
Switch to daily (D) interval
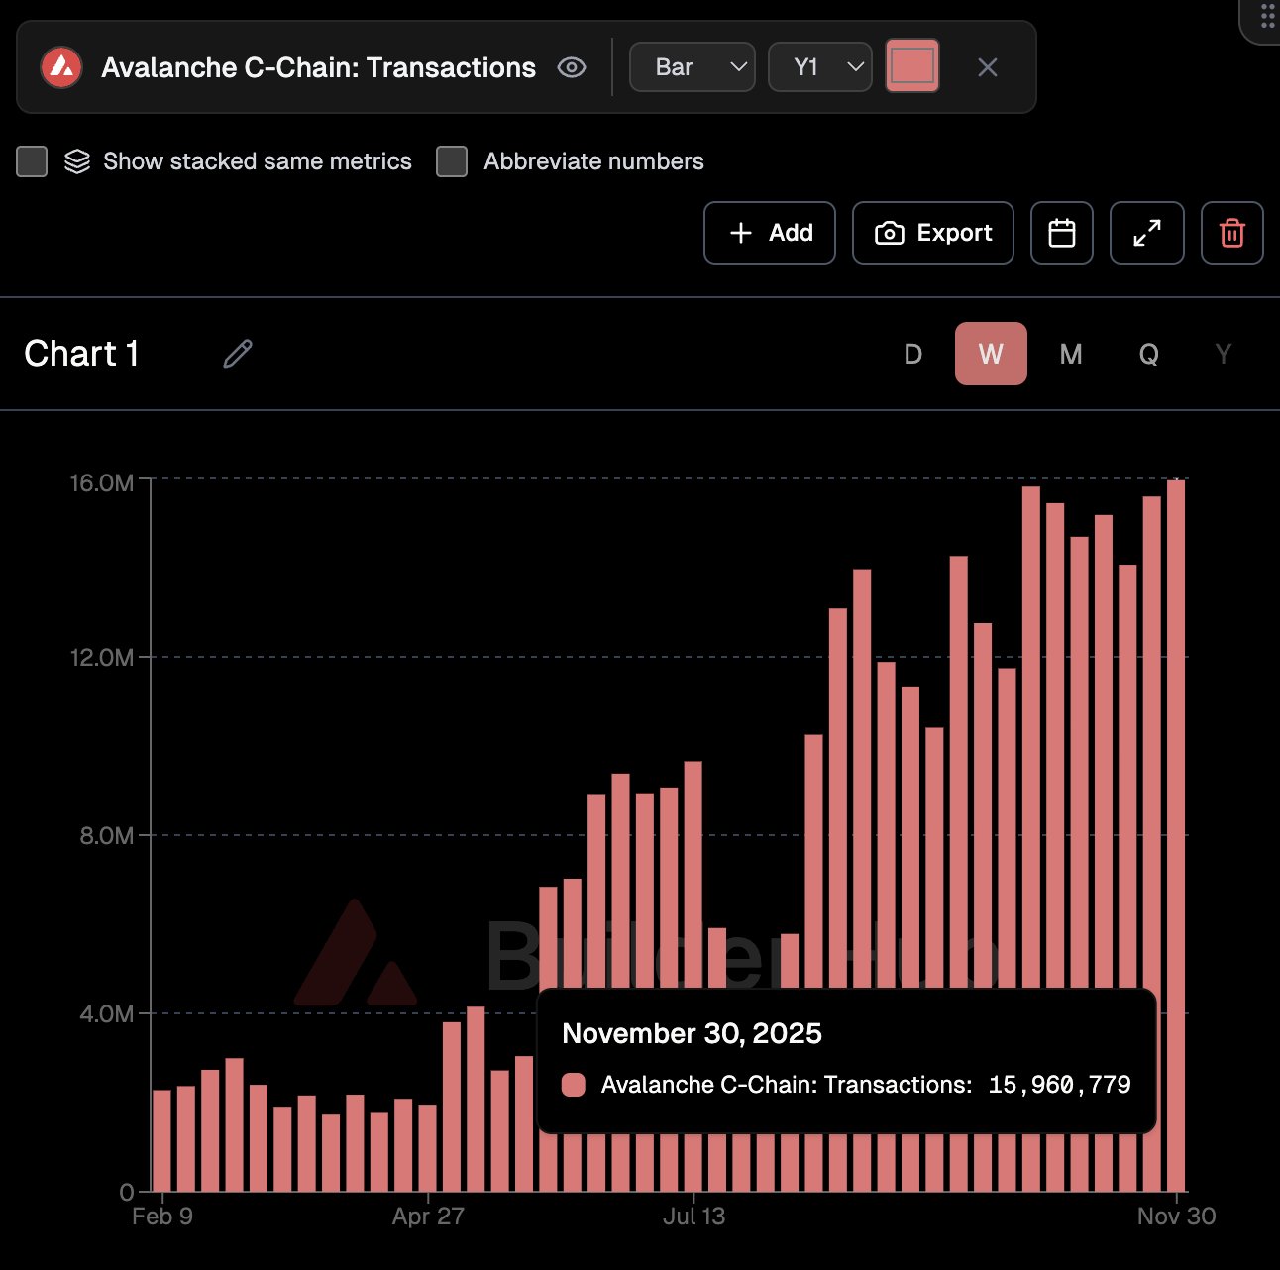[x=913, y=354]
